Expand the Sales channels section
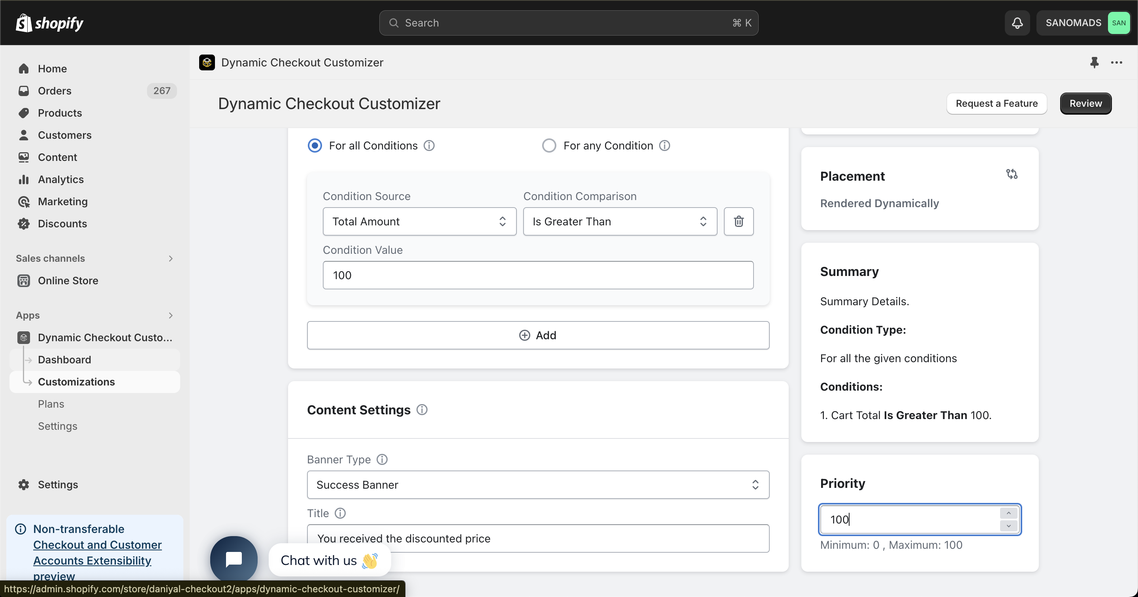The width and height of the screenshot is (1138, 597). pyautogui.click(x=171, y=258)
